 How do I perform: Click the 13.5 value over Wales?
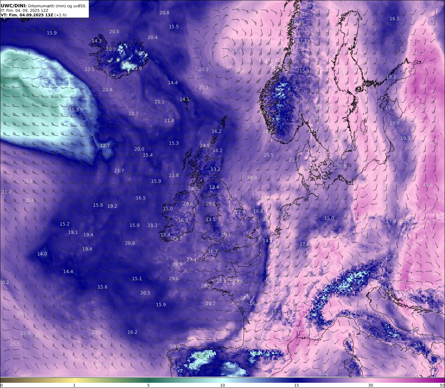(211, 219)
